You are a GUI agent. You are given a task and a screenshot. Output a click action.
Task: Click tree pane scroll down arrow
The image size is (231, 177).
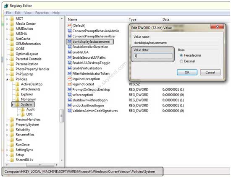point(62,160)
